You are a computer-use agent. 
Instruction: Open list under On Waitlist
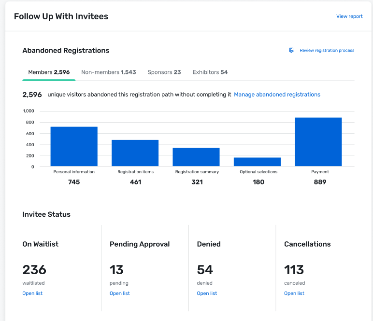[x=32, y=293]
